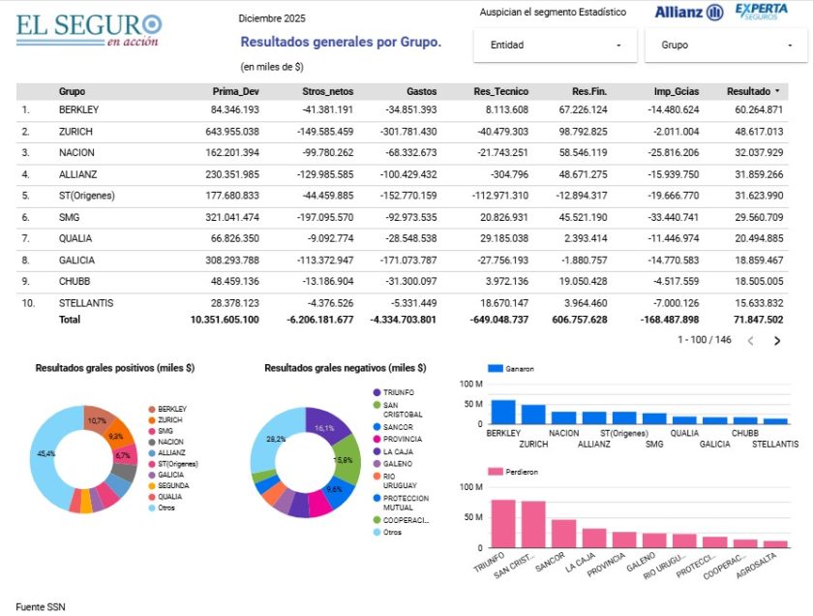Open the Grupo dropdown filter
The width and height of the screenshot is (813, 616).
click(724, 46)
